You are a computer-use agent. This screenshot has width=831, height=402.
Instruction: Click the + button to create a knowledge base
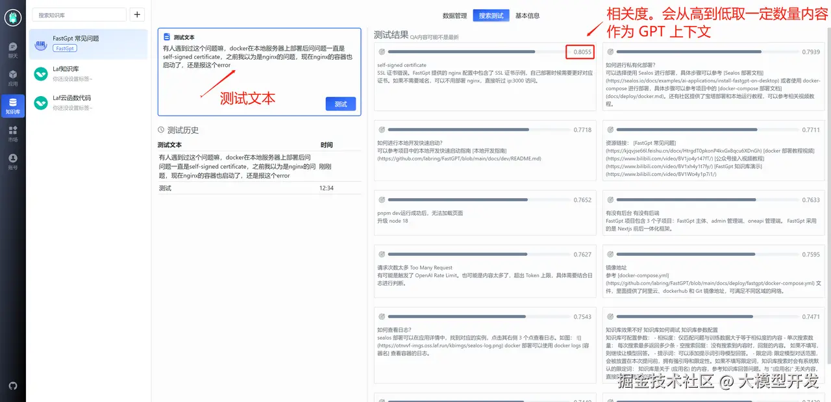(x=136, y=14)
